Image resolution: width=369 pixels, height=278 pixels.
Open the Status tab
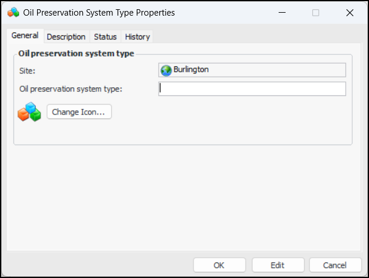tap(105, 36)
